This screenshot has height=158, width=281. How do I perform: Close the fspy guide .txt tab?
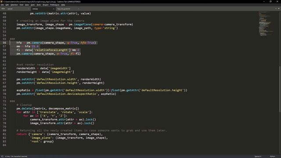[78, 9]
